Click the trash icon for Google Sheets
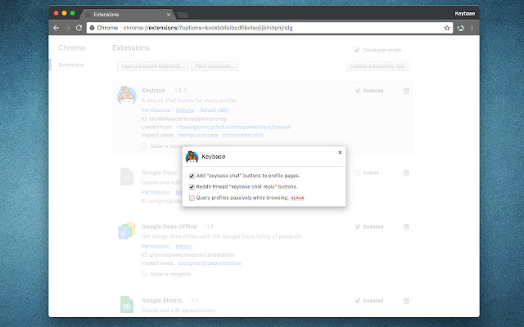 pos(406,301)
